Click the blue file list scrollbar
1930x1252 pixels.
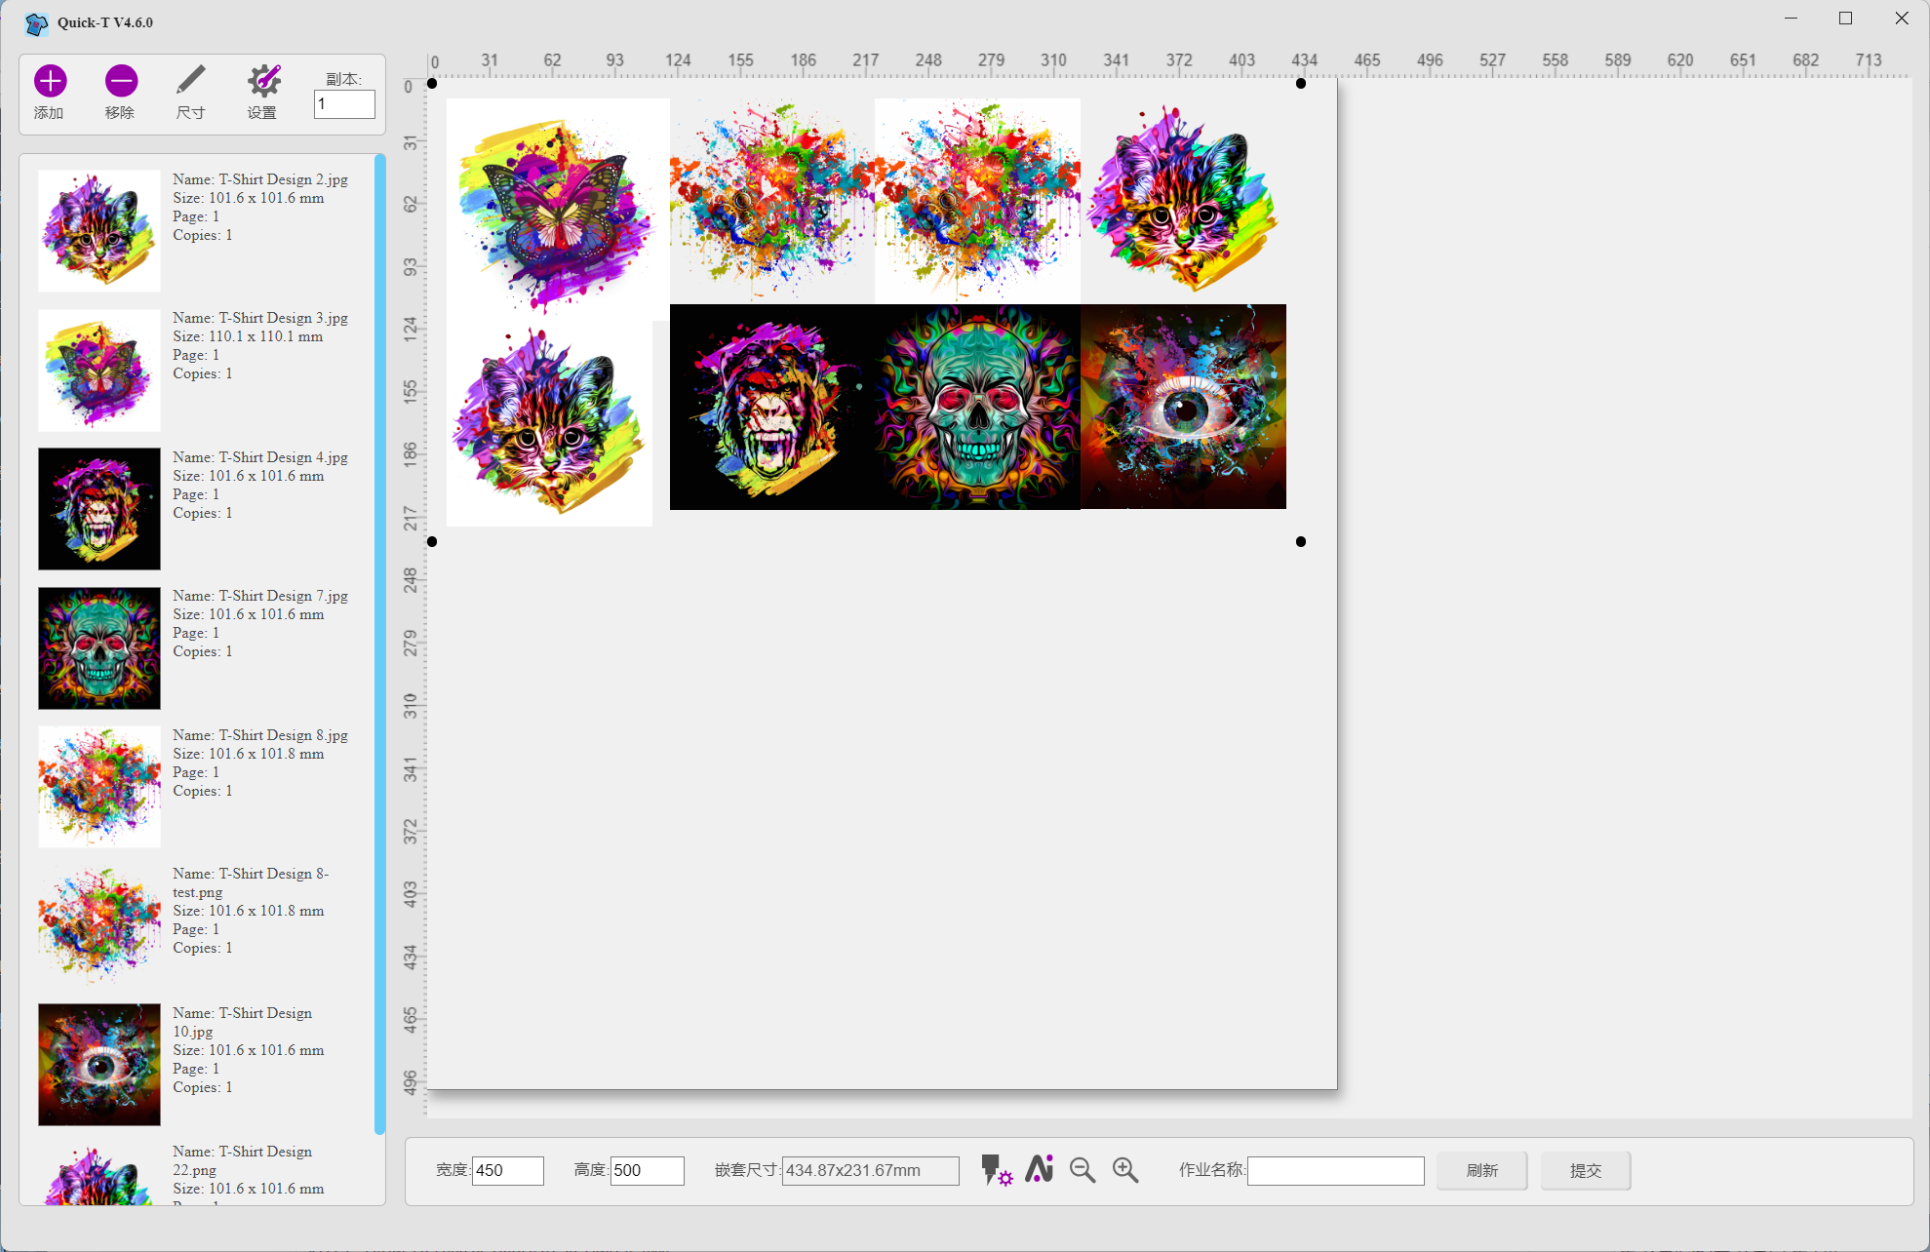tap(379, 644)
